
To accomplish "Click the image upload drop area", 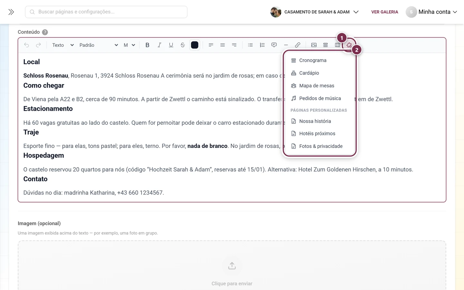I will pyautogui.click(x=232, y=266).
